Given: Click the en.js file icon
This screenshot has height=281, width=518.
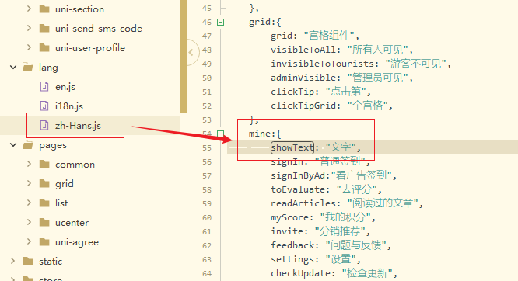Looking at the screenshot, I should [x=44, y=87].
